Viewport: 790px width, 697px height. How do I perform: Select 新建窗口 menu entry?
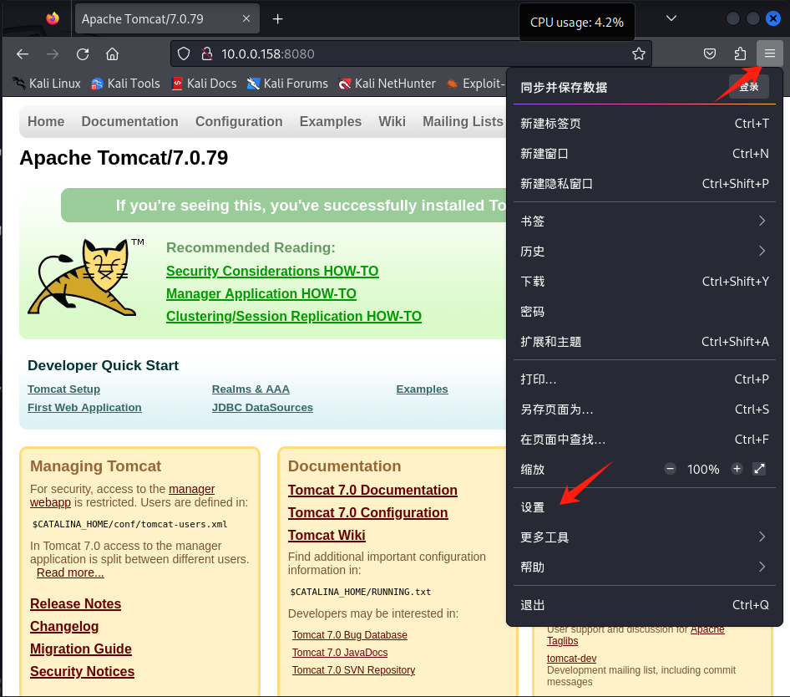645,154
